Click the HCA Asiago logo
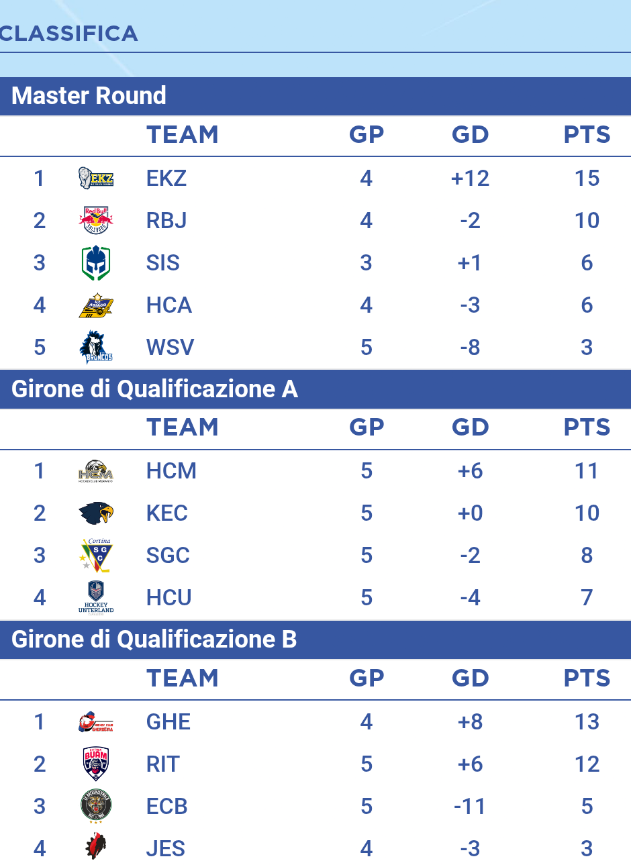 click(95, 305)
